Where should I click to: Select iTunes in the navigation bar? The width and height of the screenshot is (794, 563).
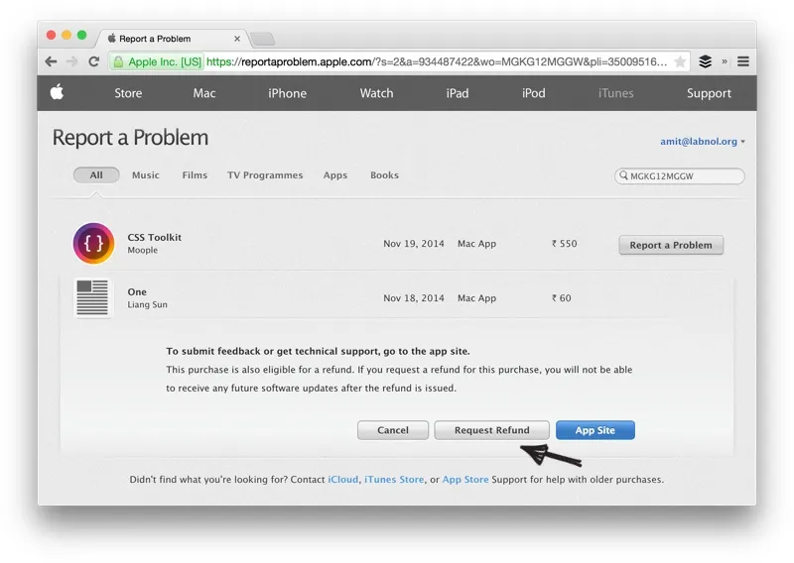point(615,93)
